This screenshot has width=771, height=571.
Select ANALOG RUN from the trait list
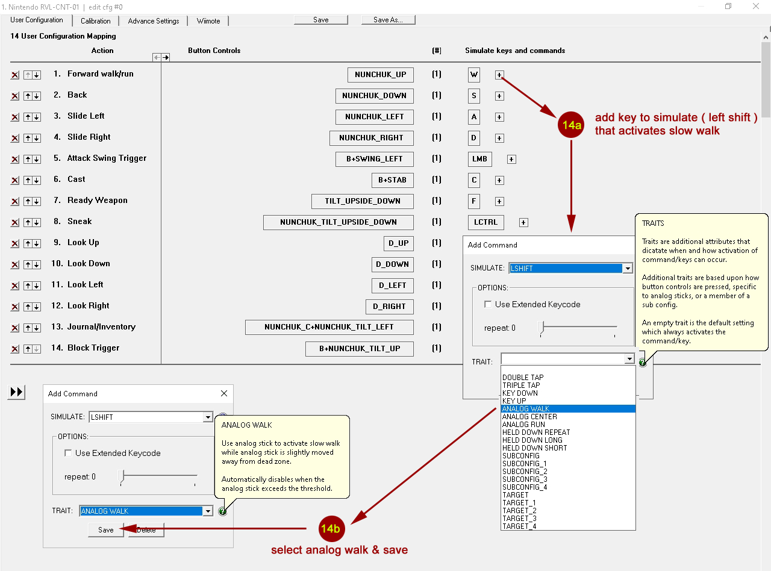(x=523, y=424)
